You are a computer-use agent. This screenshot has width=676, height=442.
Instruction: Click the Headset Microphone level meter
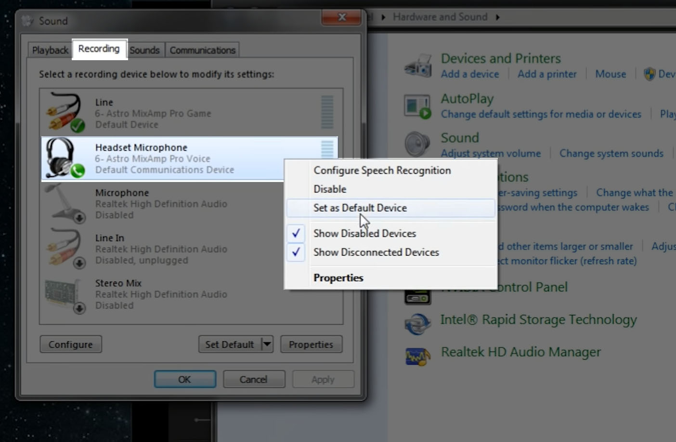[x=327, y=149]
